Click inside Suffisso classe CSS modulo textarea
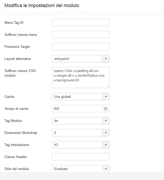The image size is (164, 180). point(81,78)
